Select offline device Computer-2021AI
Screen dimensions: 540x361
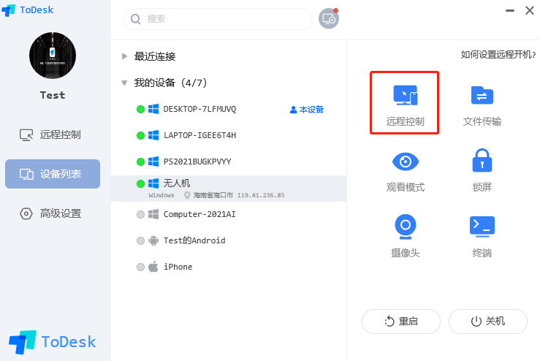tap(229, 214)
